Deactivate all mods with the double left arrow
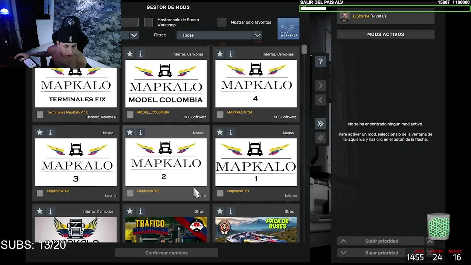The width and height of the screenshot is (471, 265). point(321,138)
